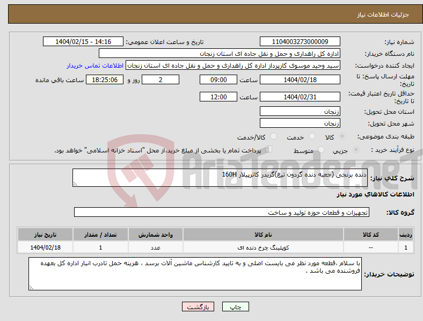Click the توضیحات خریدار text area
The width and height of the screenshot is (423, 321).
(195, 274)
